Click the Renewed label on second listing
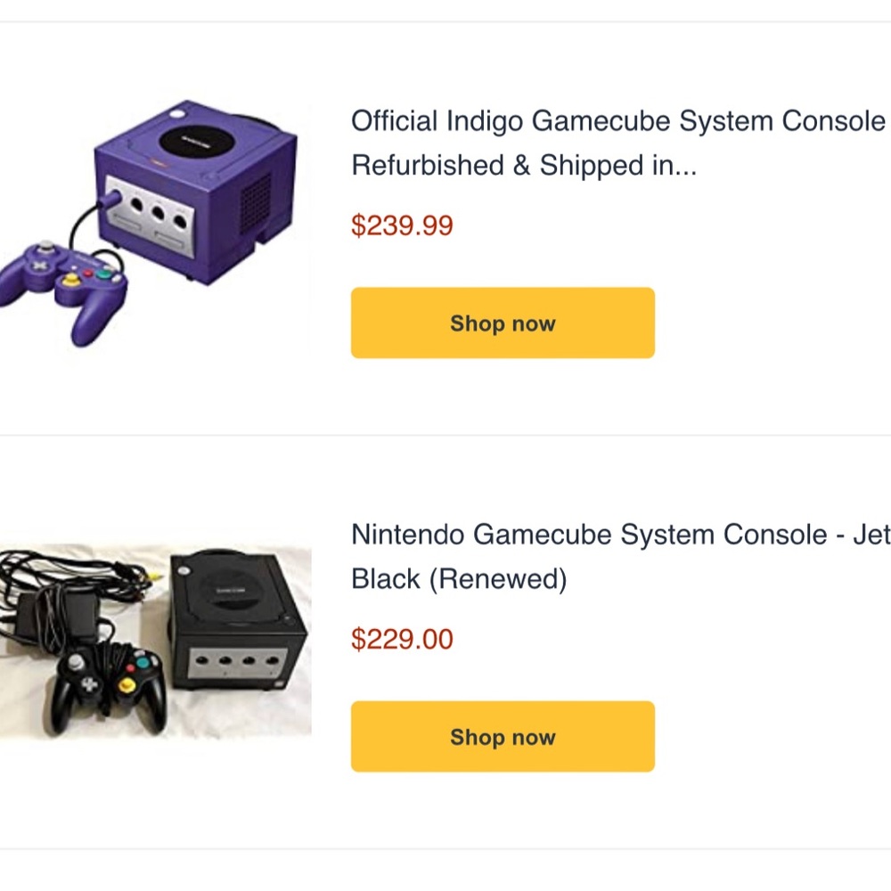The width and height of the screenshot is (891, 891). [499, 578]
